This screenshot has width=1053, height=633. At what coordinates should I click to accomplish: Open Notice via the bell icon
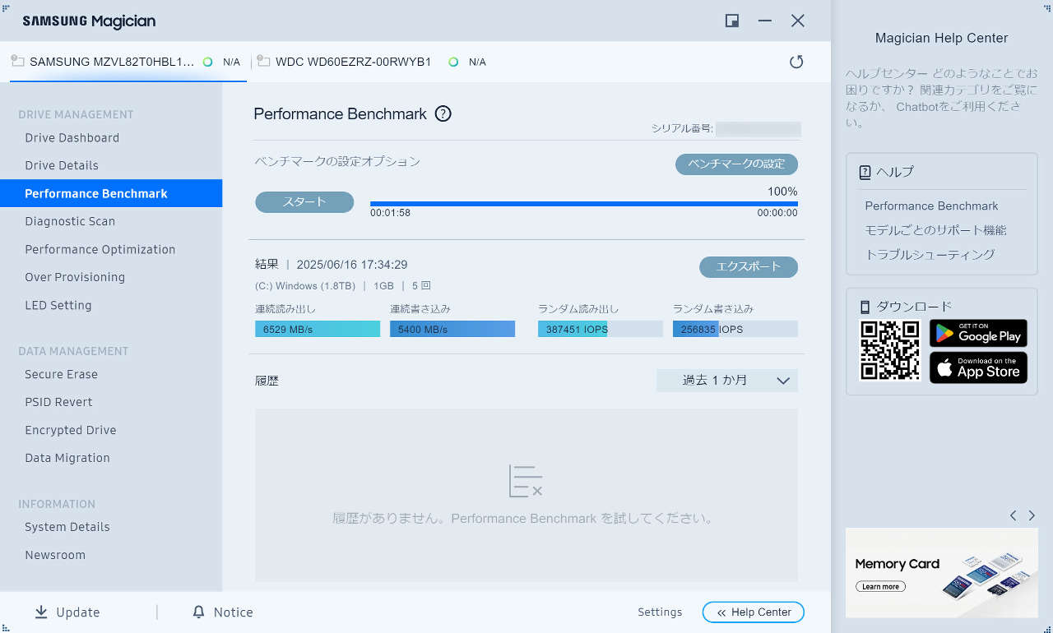198,612
